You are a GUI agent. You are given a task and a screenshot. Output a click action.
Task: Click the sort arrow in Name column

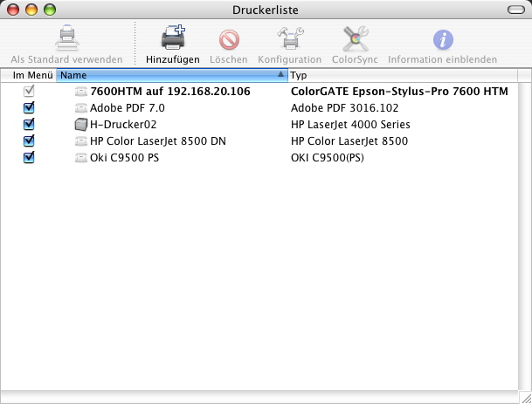pyautogui.click(x=280, y=75)
